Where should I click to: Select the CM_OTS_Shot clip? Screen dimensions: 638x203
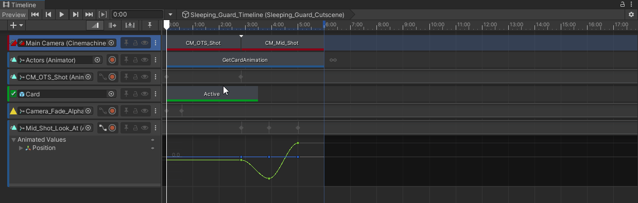point(203,43)
